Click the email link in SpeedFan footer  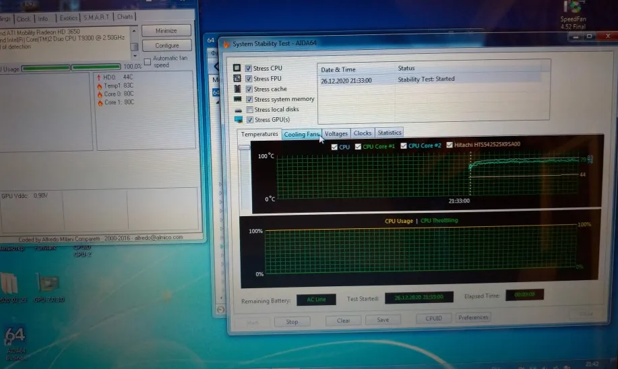click(x=159, y=238)
